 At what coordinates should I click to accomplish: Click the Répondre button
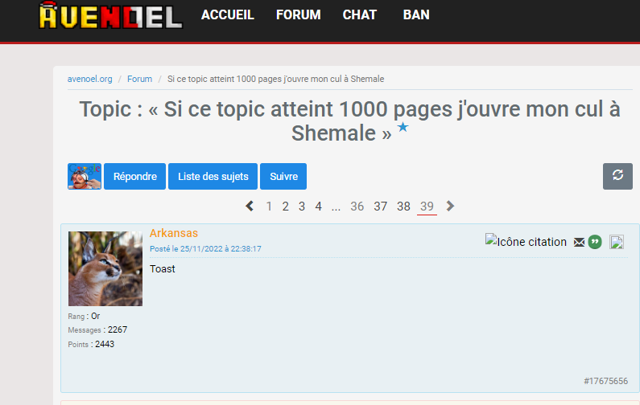click(134, 177)
